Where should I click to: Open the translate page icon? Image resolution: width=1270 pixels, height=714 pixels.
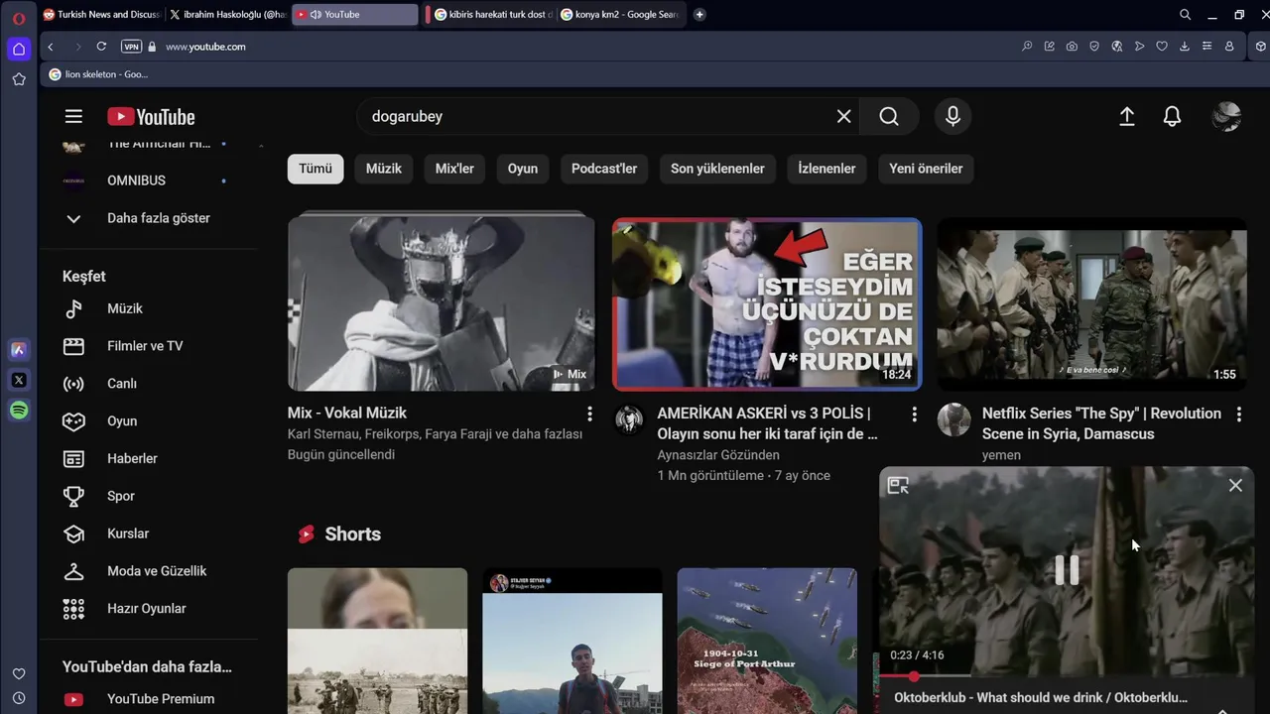click(1117, 47)
